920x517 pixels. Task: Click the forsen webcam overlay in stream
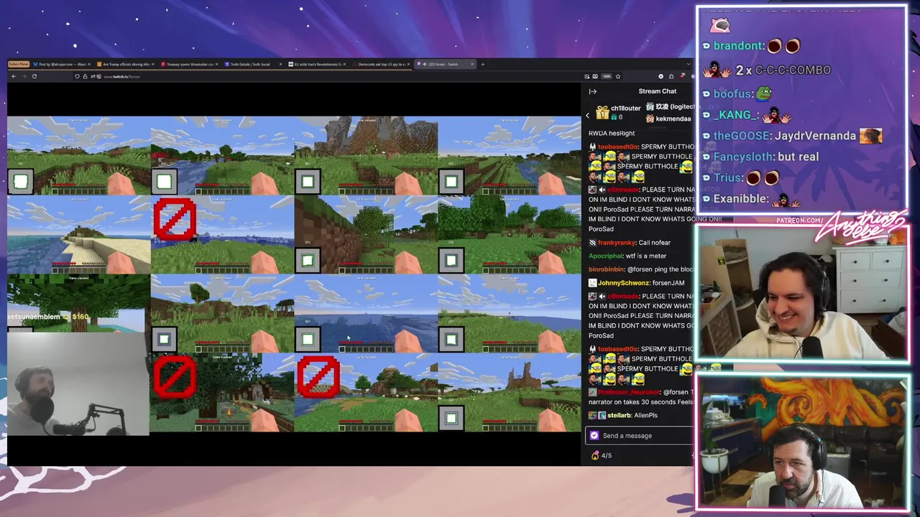(x=78, y=384)
